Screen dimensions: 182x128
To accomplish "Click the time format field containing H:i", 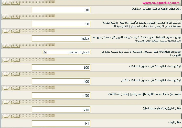I will coord(61,123).
